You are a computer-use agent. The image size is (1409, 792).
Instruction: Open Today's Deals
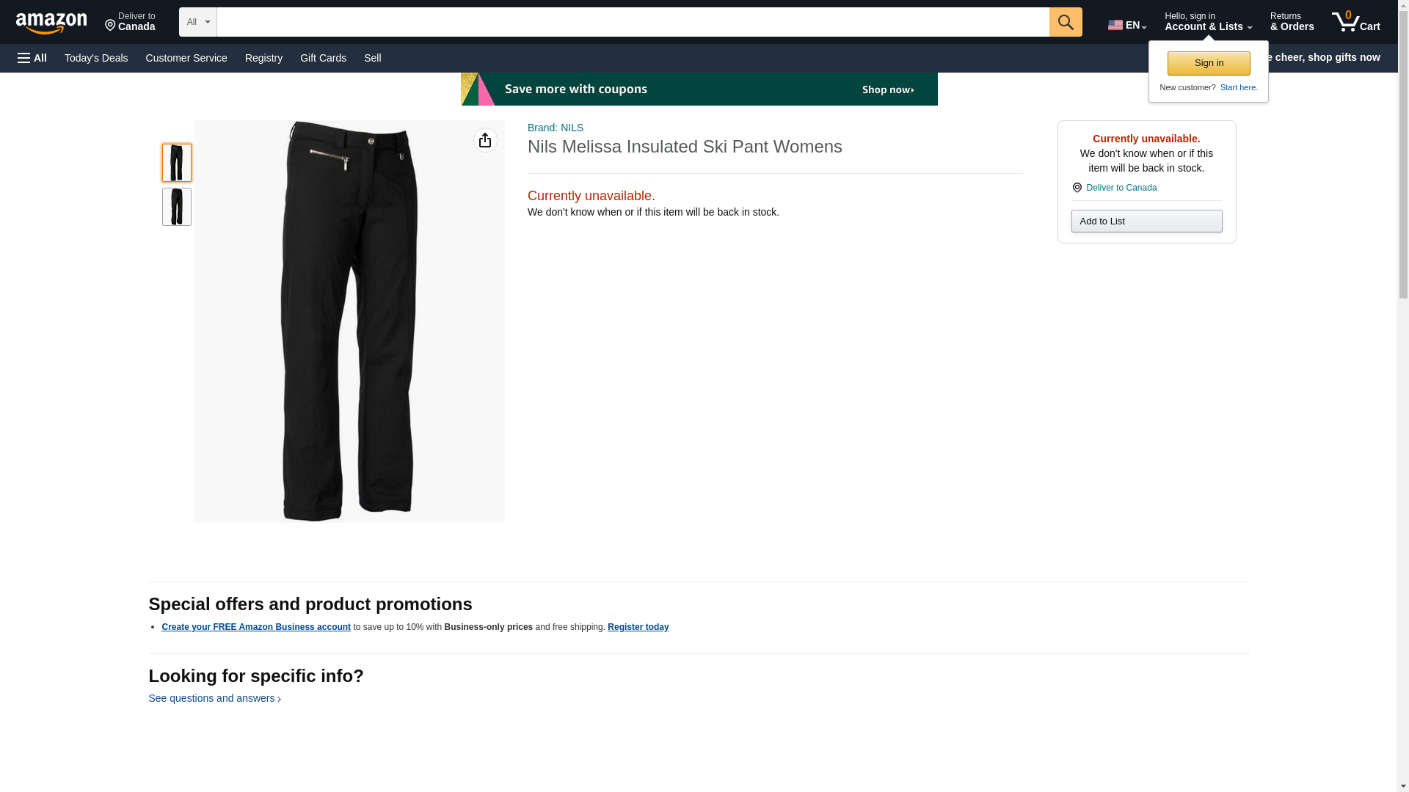[x=96, y=58]
